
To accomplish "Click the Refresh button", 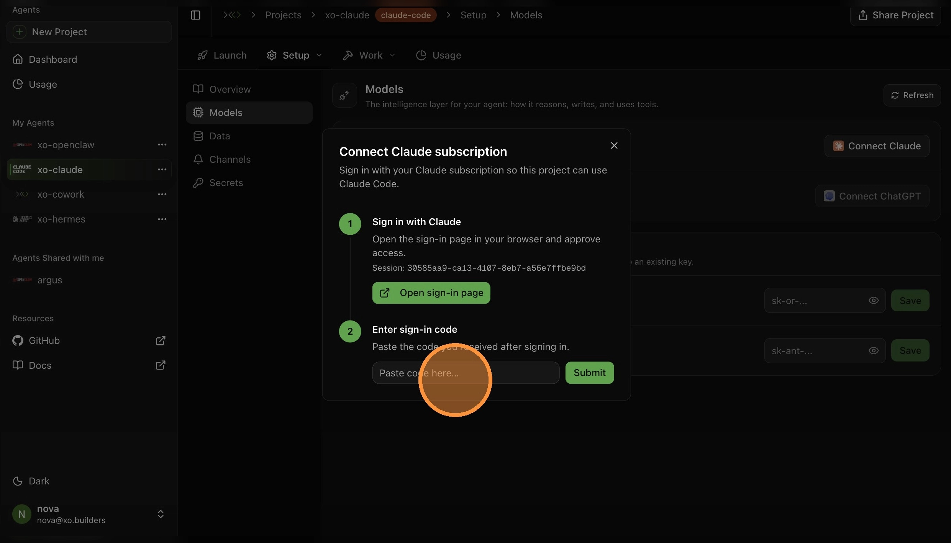I will click(912, 95).
